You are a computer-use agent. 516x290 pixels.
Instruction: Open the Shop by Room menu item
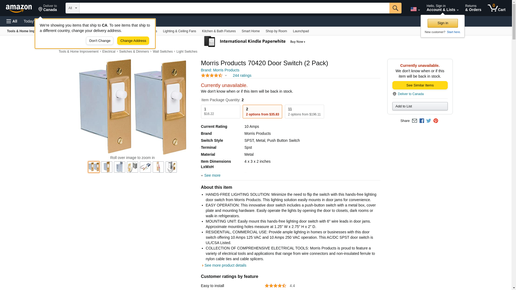coord(276,31)
